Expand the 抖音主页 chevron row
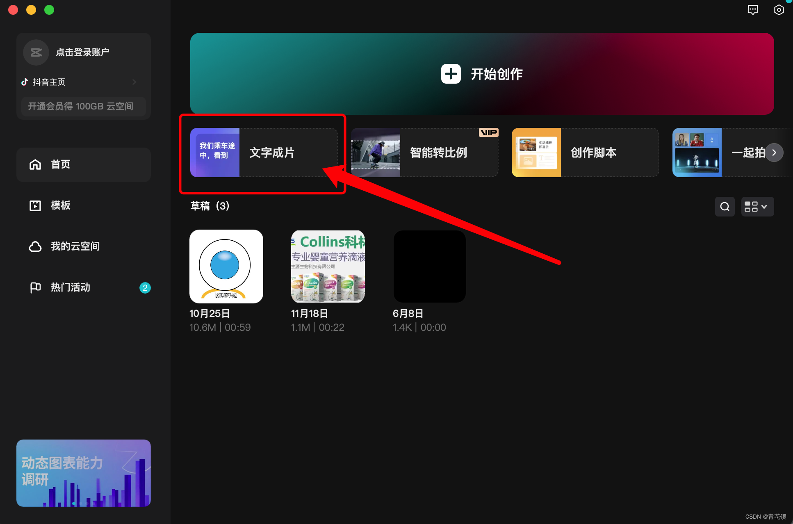This screenshot has width=793, height=524. 134,82
